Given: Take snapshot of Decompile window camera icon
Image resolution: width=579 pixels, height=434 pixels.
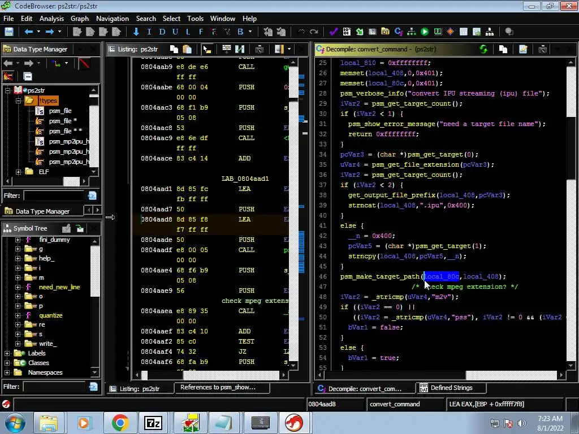Looking at the screenshot, I should pos(542,49).
